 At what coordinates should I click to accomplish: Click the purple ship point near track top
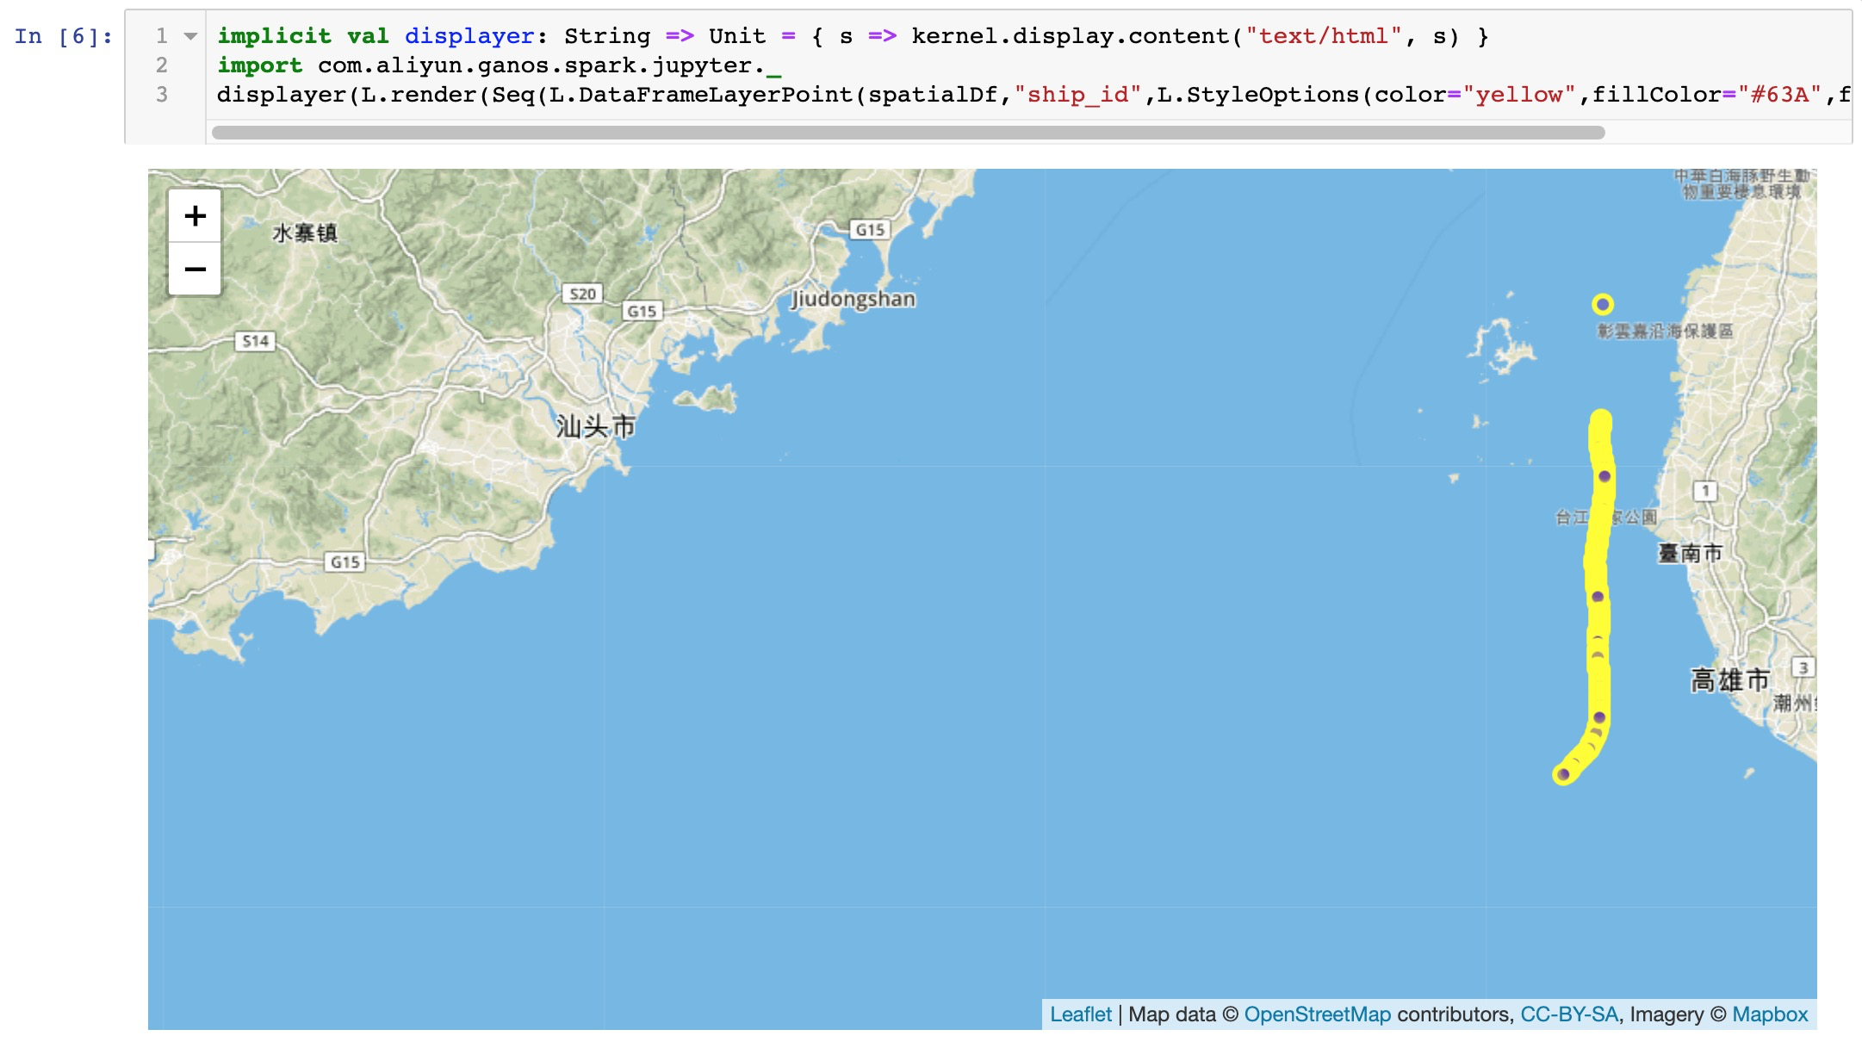pyautogui.click(x=1604, y=476)
